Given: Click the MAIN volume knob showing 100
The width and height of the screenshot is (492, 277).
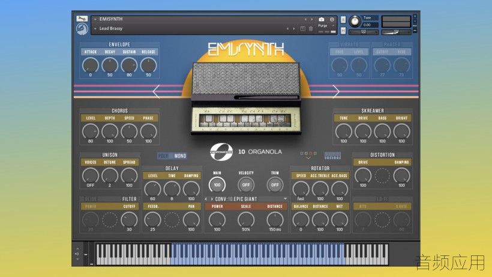Looking at the screenshot, I should pyautogui.click(x=217, y=185).
